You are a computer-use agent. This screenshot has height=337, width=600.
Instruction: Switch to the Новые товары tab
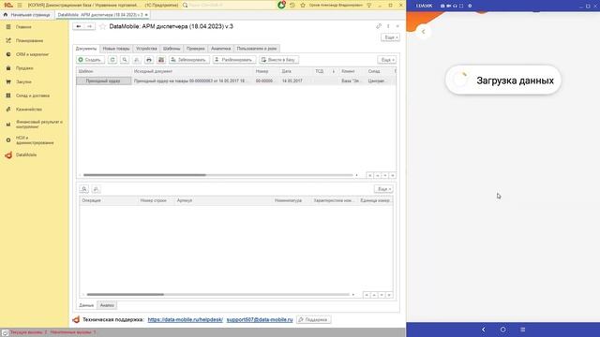tap(116, 49)
